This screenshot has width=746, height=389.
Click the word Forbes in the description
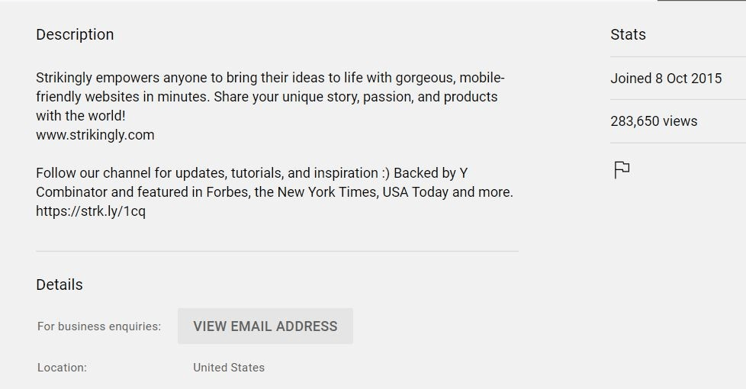click(x=227, y=192)
